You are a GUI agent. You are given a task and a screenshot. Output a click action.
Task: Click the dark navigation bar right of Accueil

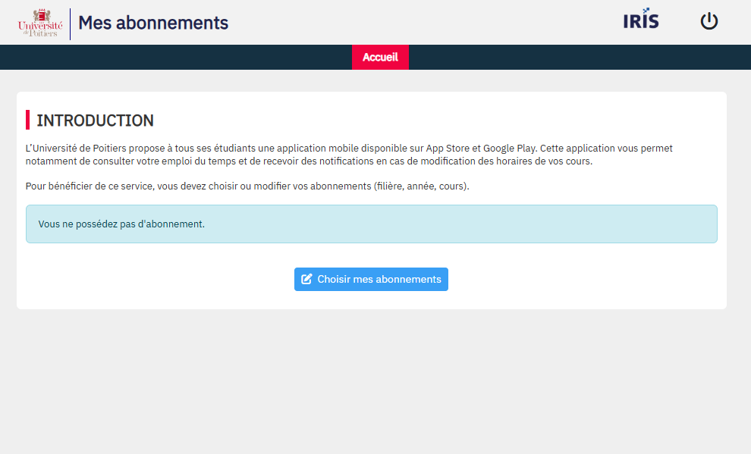[577, 58]
